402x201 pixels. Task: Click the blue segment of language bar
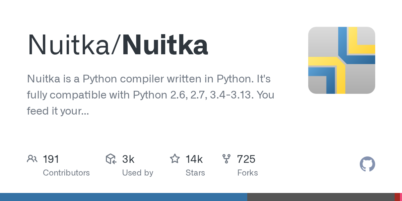[x=124, y=197]
